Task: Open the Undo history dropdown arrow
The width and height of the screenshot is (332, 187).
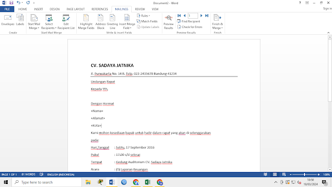Action: (22, 3)
